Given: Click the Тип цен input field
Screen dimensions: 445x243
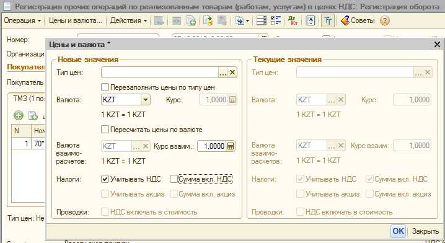Looking at the screenshot, I should tap(160, 73).
